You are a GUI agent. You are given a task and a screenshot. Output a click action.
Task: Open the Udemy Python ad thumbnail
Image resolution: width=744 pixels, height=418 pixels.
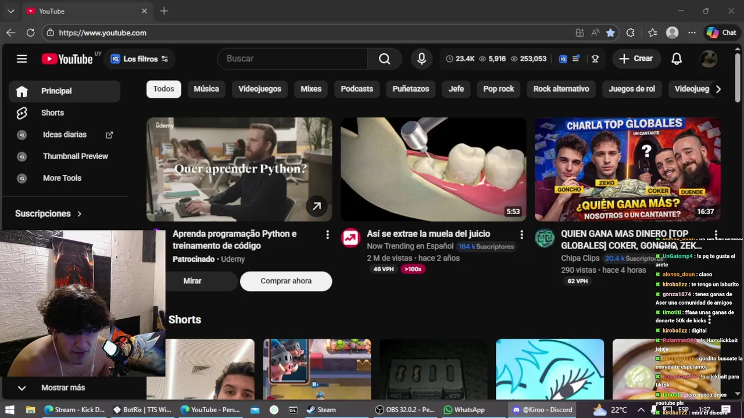[x=239, y=169]
